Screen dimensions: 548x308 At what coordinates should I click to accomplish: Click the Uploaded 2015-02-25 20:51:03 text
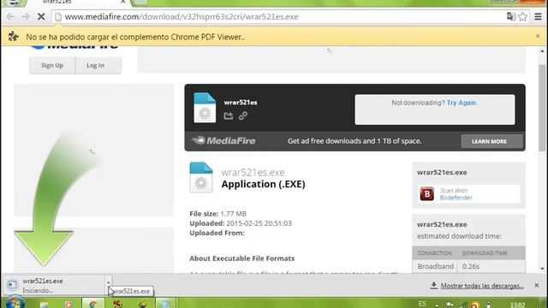pyautogui.click(x=241, y=223)
